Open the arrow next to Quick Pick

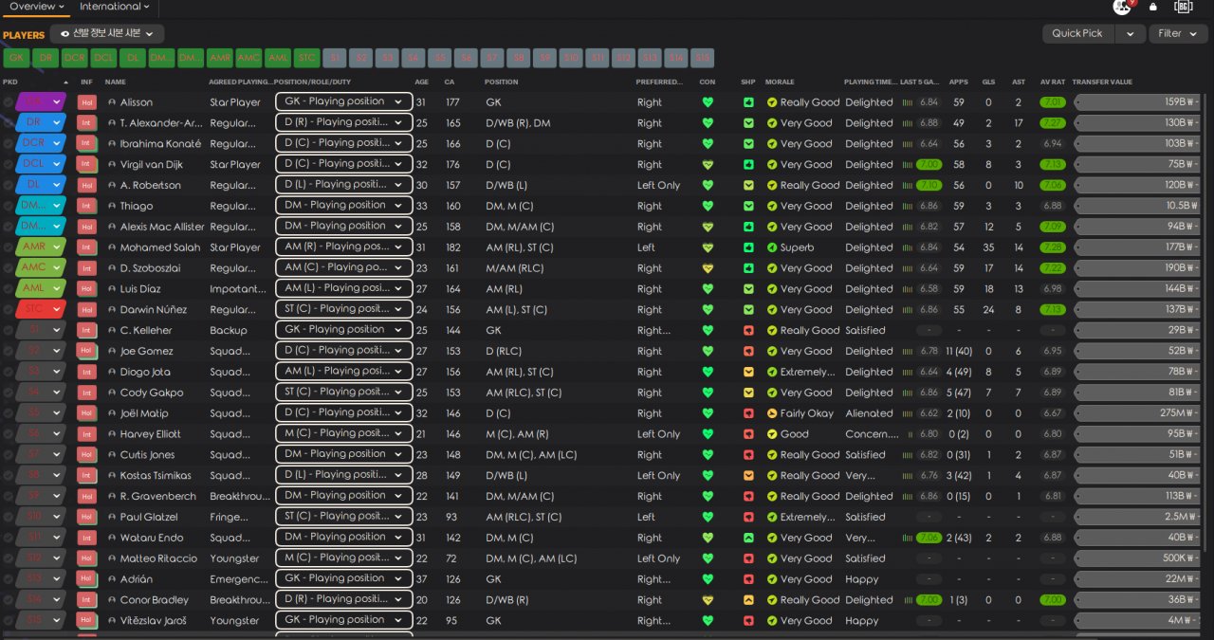pos(1129,34)
